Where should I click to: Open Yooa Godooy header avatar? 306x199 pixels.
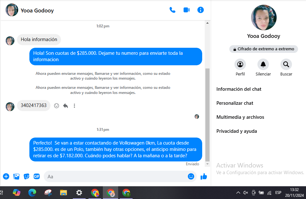(x=12, y=10)
